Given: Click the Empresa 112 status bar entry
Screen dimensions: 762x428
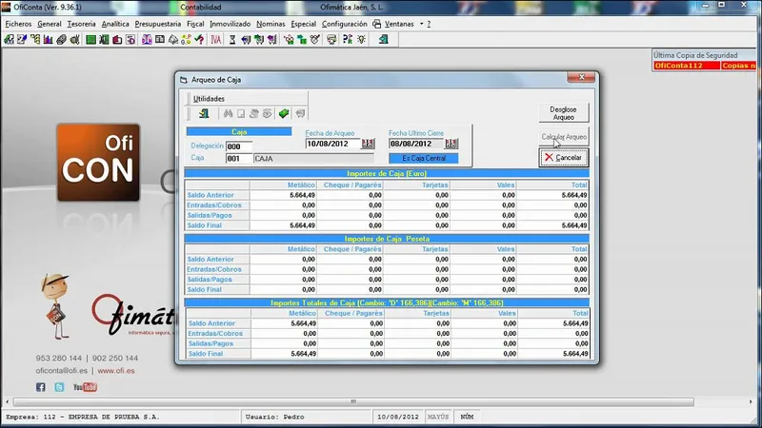Looking at the screenshot, I should (x=122, y=417).
